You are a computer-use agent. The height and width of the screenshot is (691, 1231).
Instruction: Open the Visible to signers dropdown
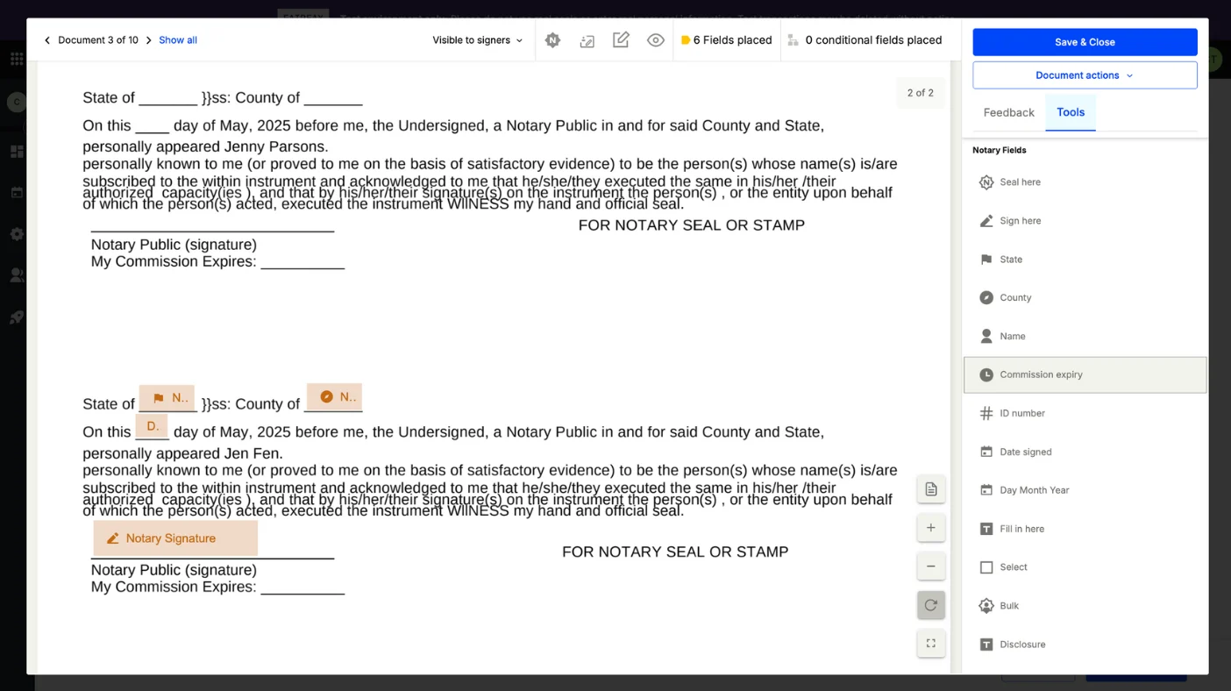477,40
